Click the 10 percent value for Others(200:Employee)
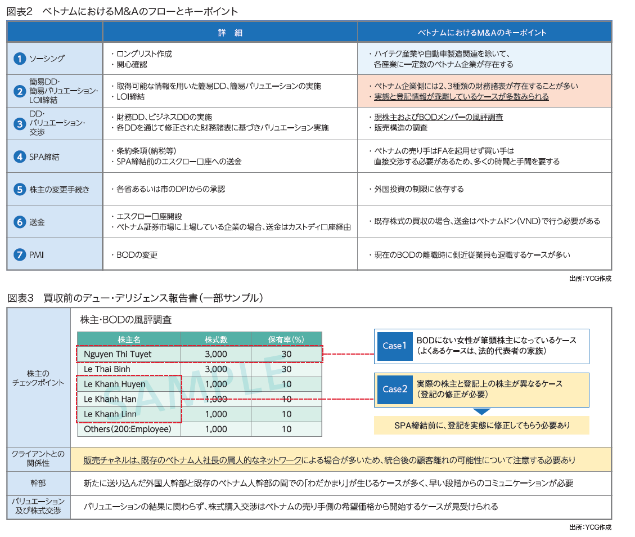Image resolution: width=635 pixels, height=537 pixels. (286, 429)
